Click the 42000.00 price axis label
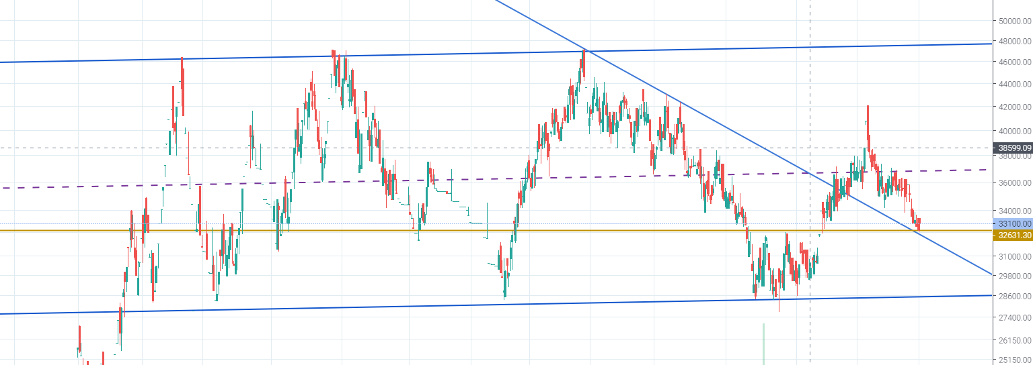The image size is (1033, 365). (x=1015, y=107)
